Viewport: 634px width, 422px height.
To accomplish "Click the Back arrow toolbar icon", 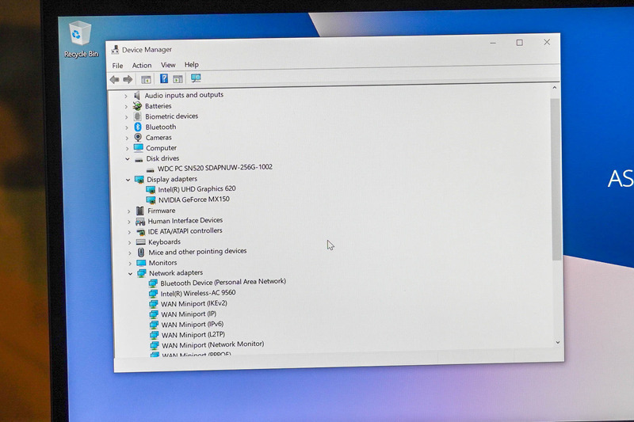I will coord(114,79).
